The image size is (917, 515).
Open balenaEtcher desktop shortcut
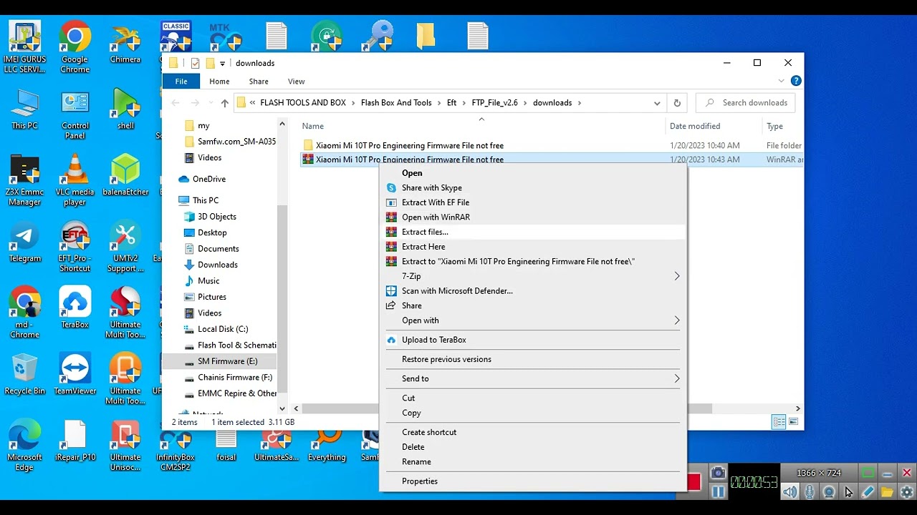point(125,175)
